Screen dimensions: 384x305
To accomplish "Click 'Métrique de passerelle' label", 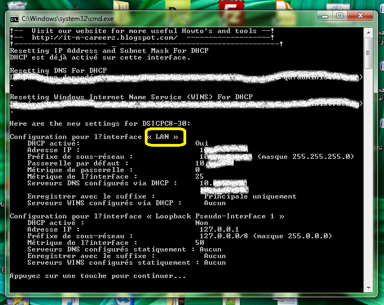I will click(x=80, y=170).
